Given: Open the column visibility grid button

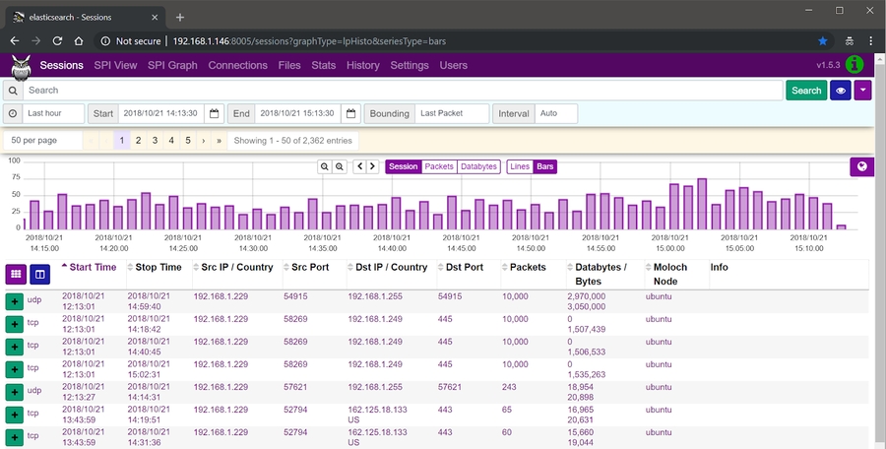Looking at the screenshot, I should 17,273.
